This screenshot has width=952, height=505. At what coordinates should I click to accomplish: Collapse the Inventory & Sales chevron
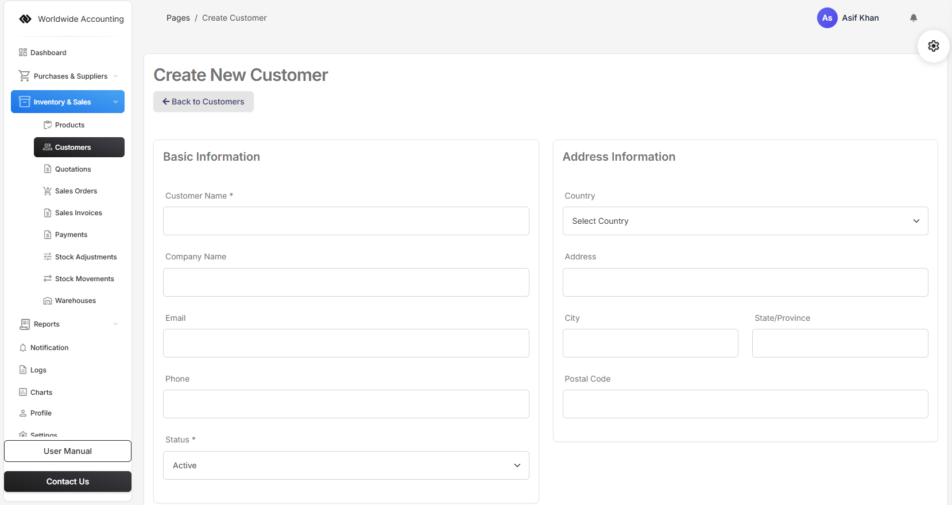[x=115, y=102]
